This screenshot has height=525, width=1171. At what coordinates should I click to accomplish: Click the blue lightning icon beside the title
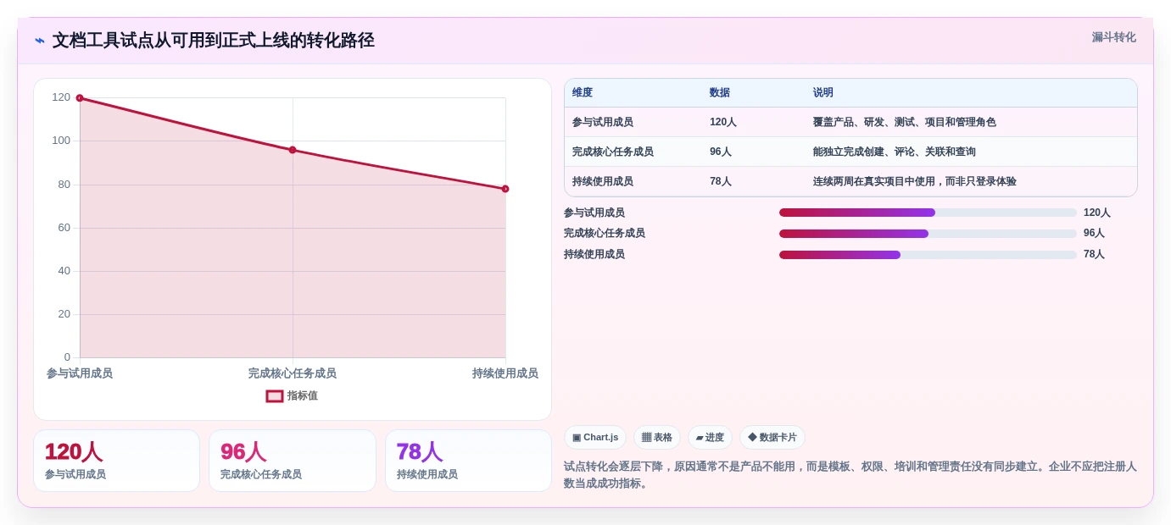(40, 41)
